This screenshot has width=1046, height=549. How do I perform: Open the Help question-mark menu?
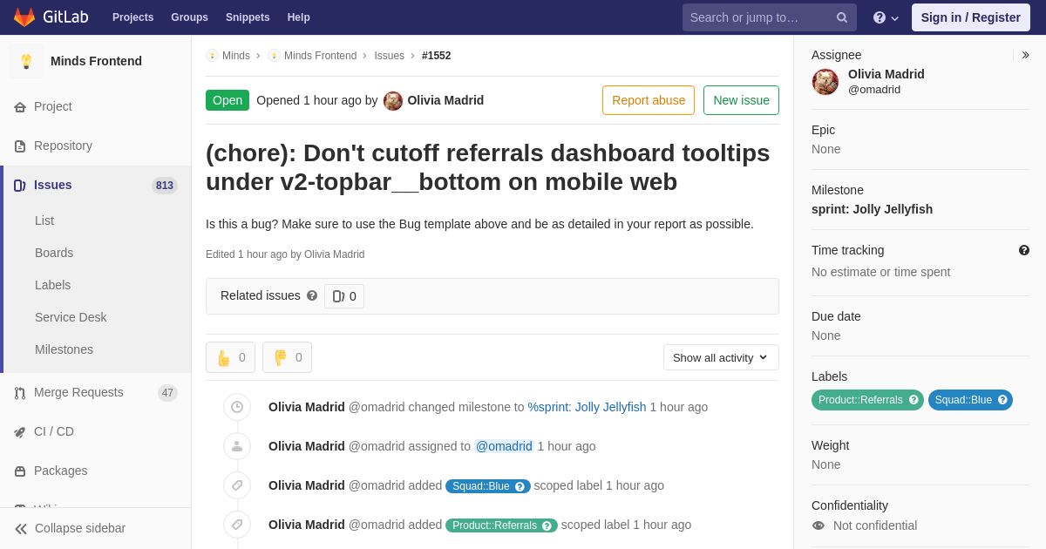coord(886,17)
